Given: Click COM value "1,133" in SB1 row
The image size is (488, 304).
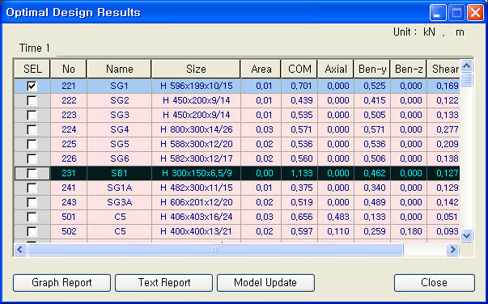Looking at the screenshot, I should coord(299,173).
